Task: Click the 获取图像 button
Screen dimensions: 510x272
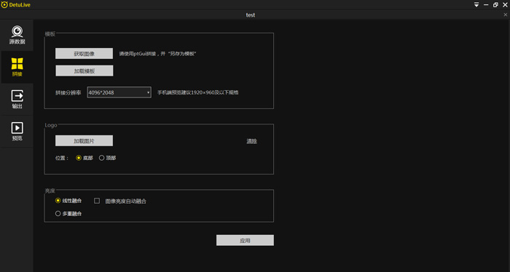Action: pos(84,54)
